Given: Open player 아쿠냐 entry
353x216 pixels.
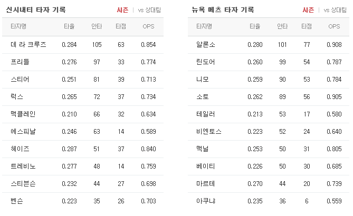Looking at the screenshot, I should (206, 201).
